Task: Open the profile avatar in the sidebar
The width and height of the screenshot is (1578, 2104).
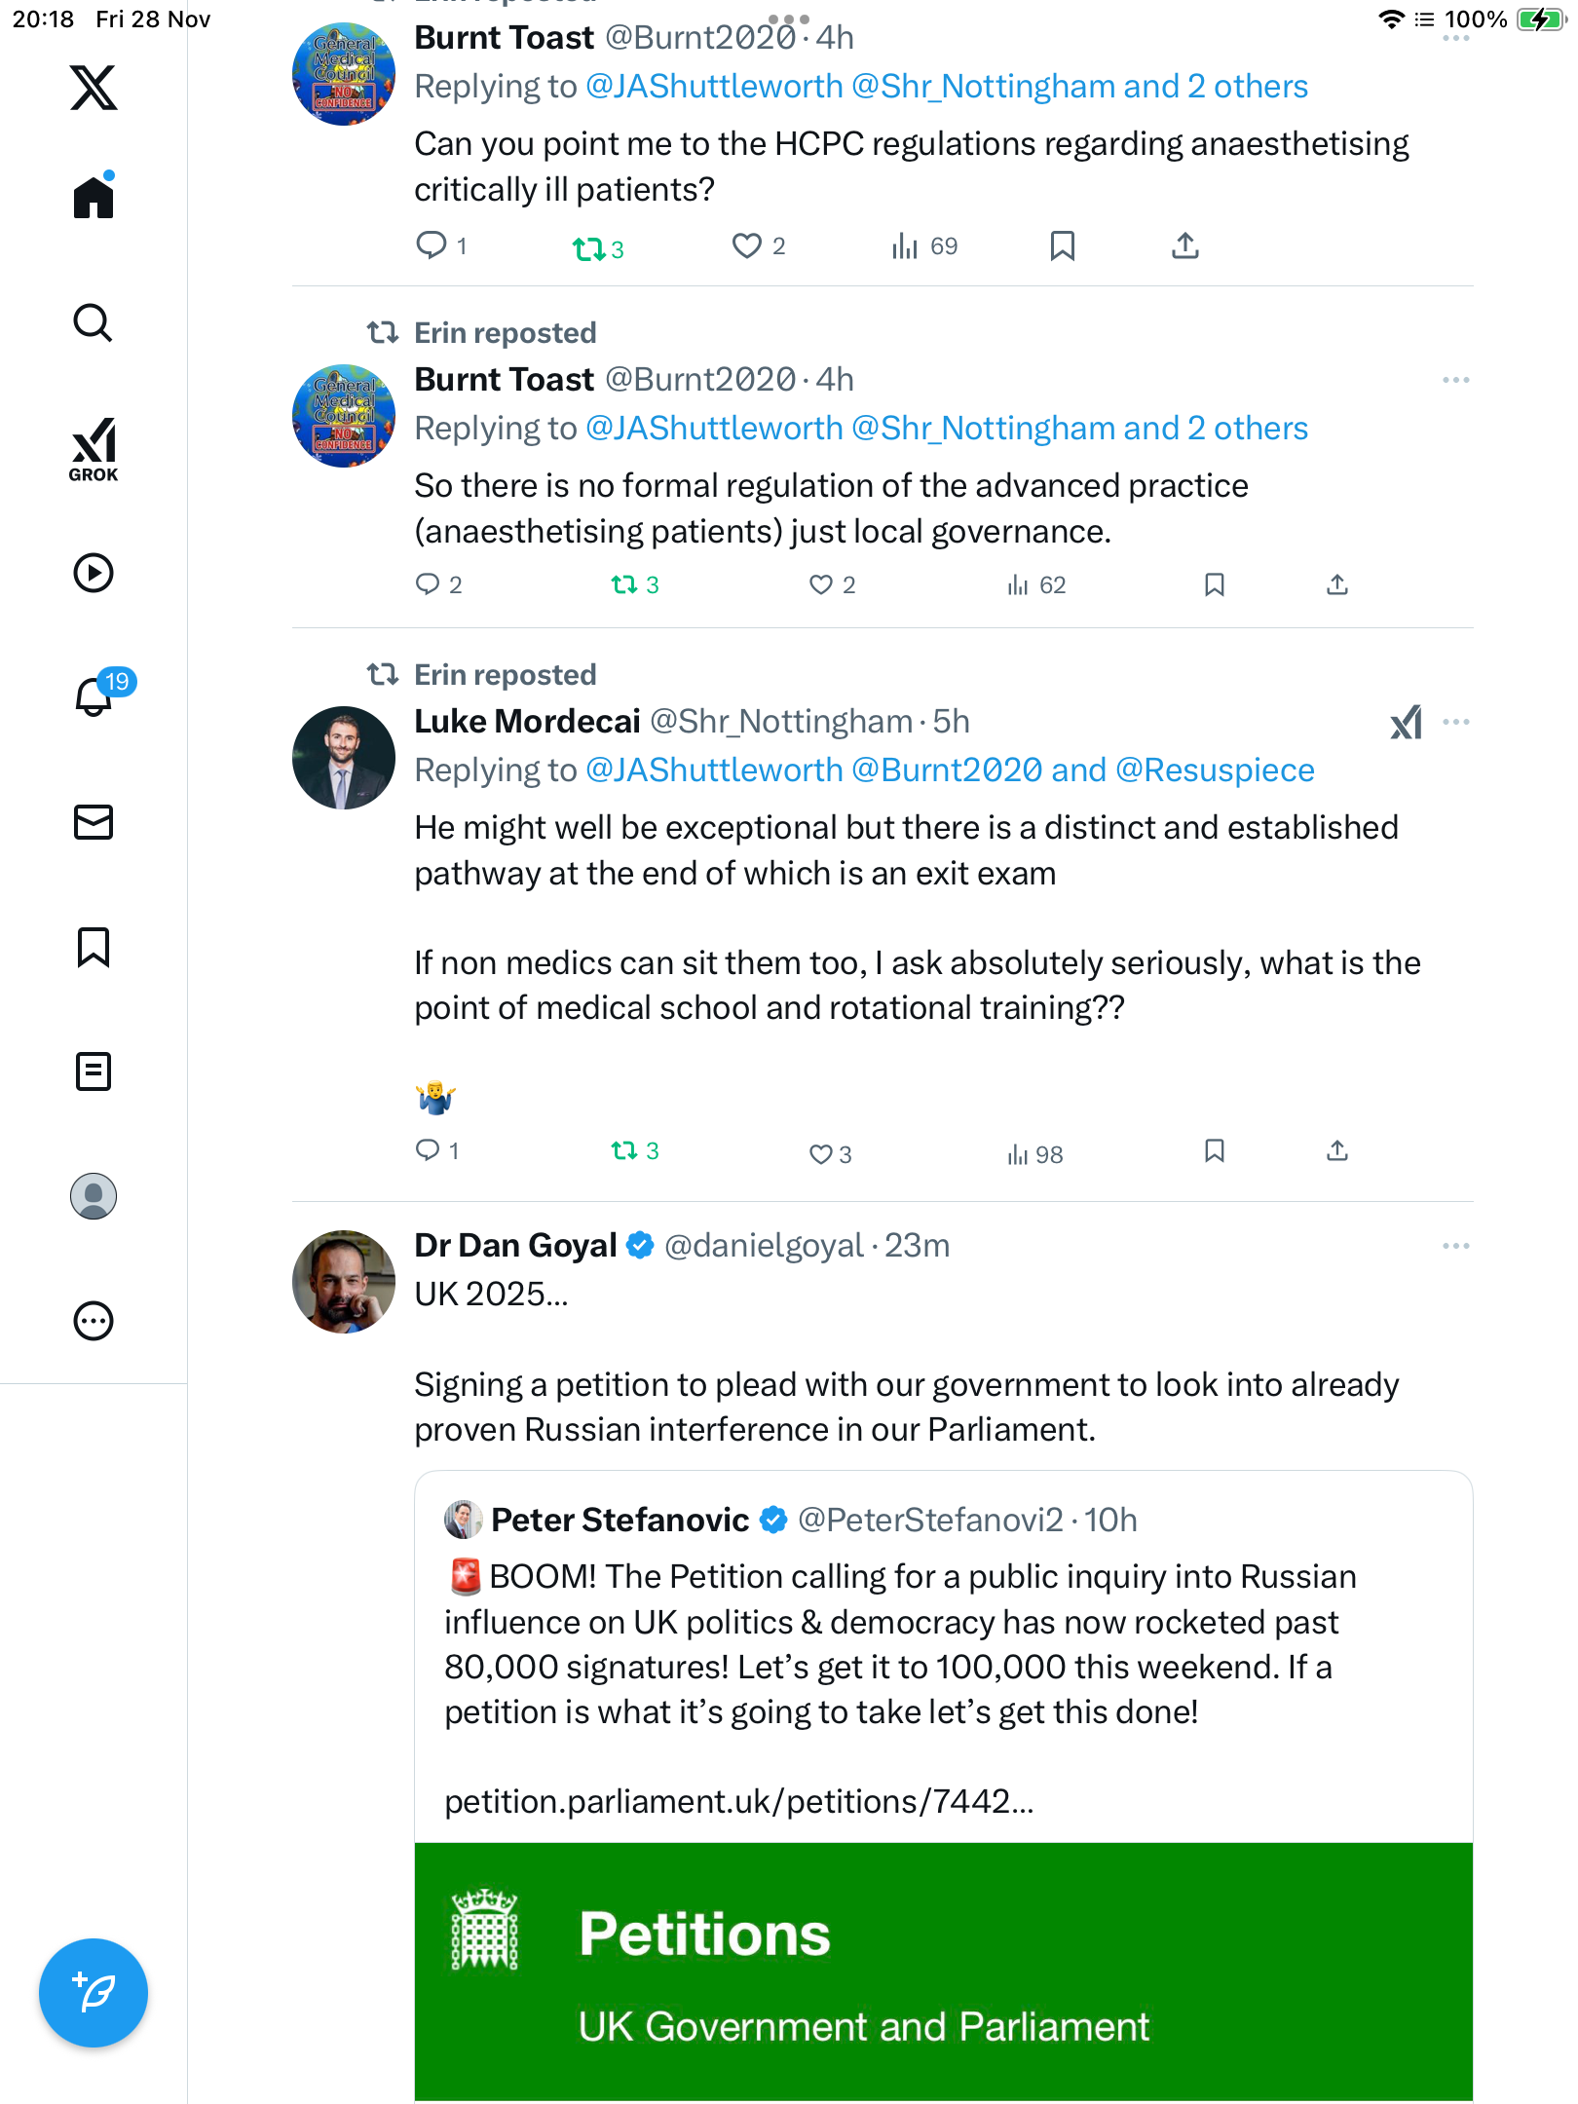Action: 94,1196
